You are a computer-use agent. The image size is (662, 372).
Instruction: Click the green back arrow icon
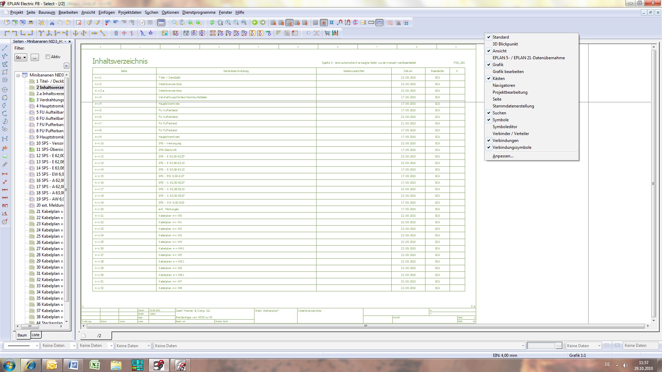pyautogui.click(x=255, y=23)
